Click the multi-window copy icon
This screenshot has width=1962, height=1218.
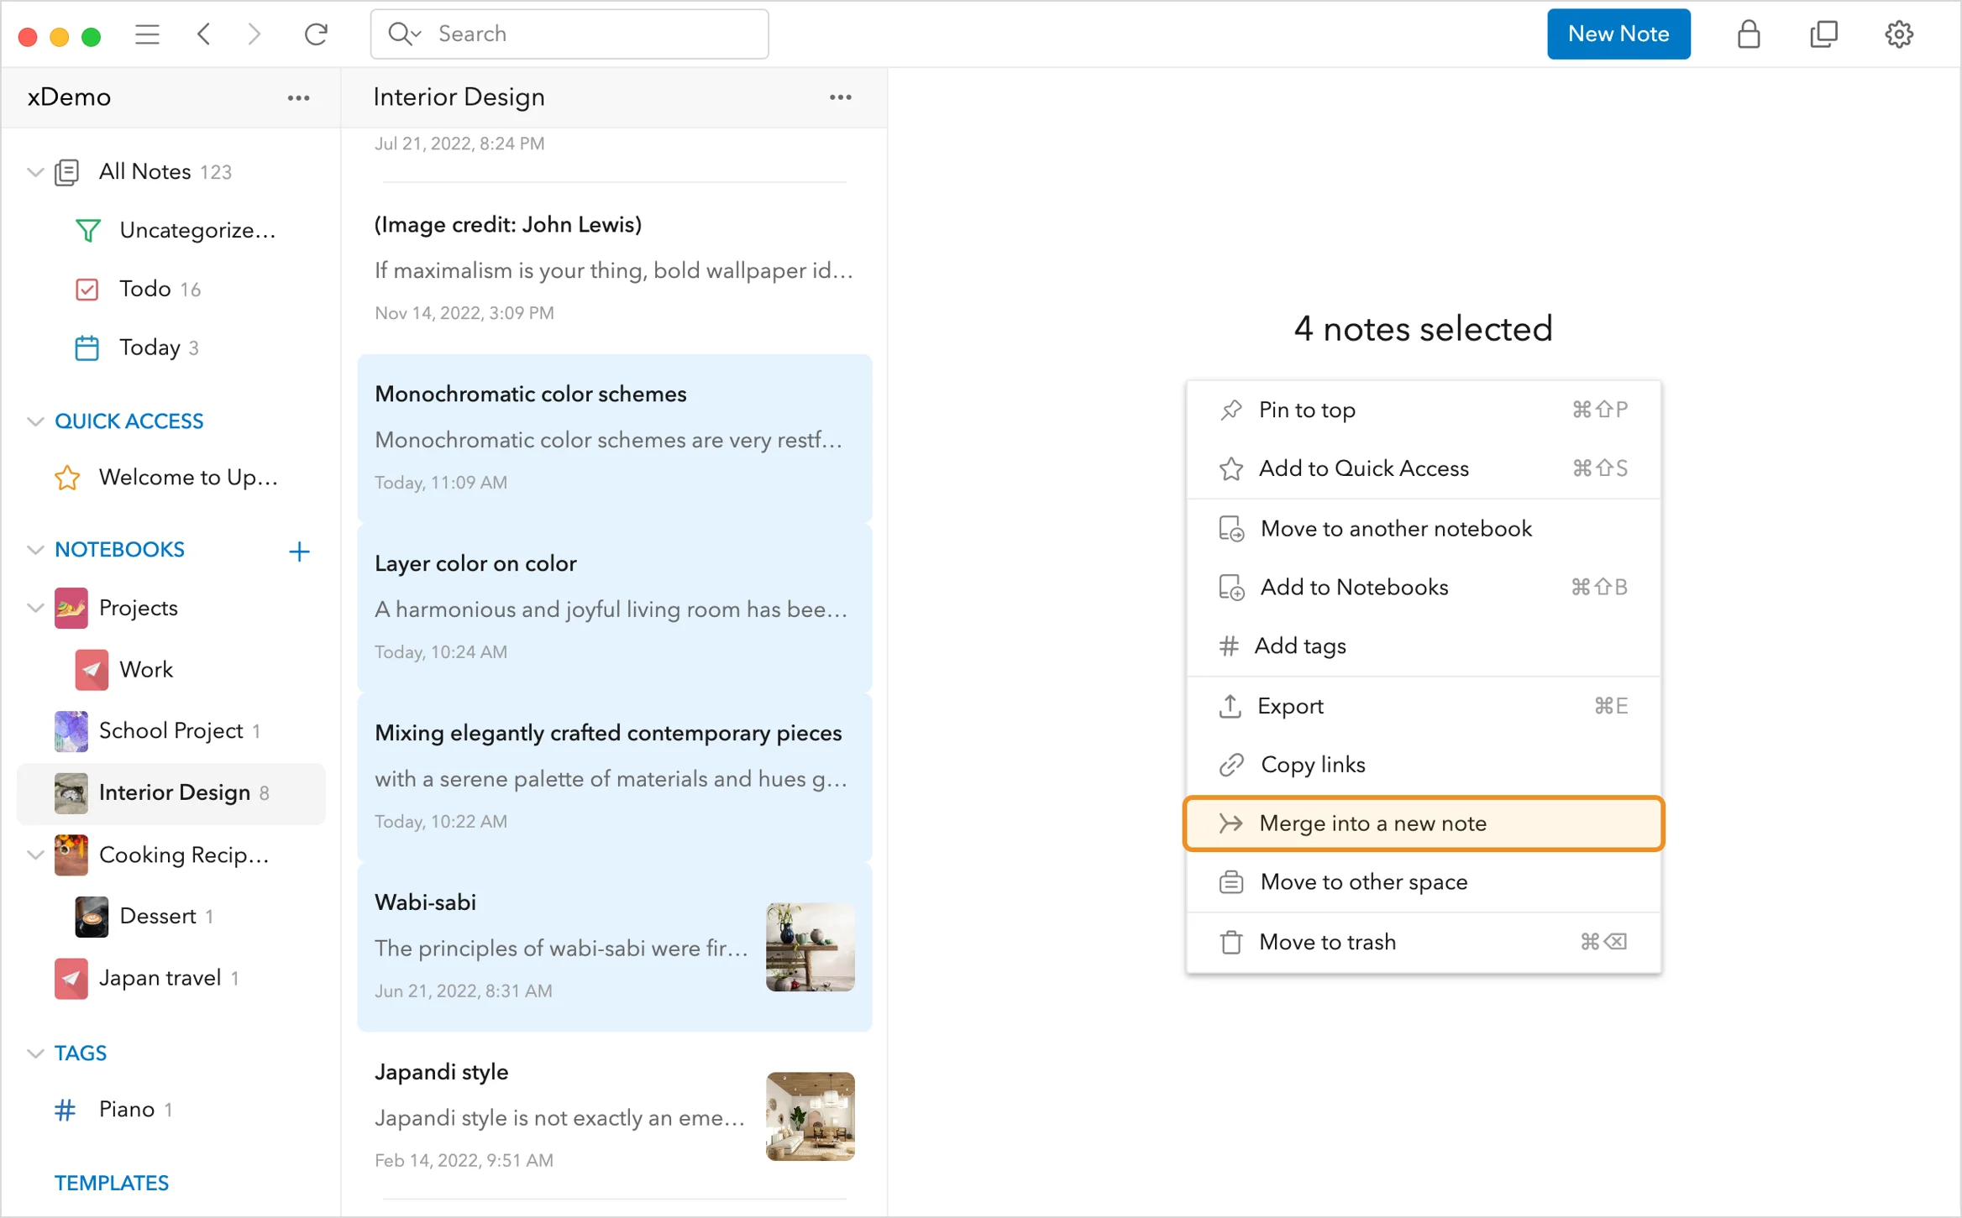[x=1823, y=34]
